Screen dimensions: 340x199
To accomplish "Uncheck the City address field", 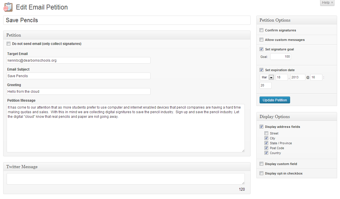I will click(x=266, y=138).
